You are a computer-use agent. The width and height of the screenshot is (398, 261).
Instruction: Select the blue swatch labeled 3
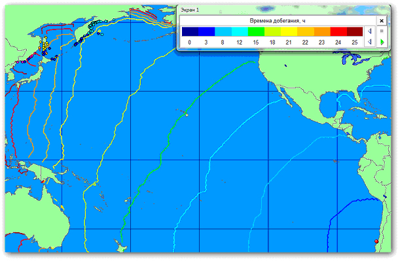(207, 31)
